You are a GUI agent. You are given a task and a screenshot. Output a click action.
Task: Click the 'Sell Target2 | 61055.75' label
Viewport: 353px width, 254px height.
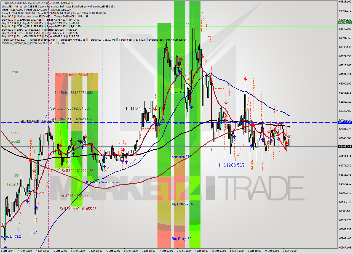[78, 209]
